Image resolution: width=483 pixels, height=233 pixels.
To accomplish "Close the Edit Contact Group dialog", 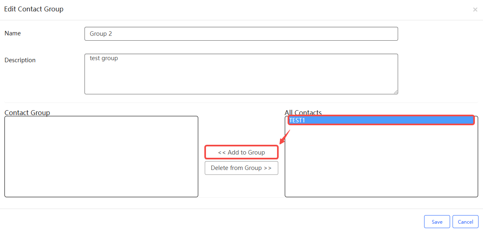I will (475, 9).
